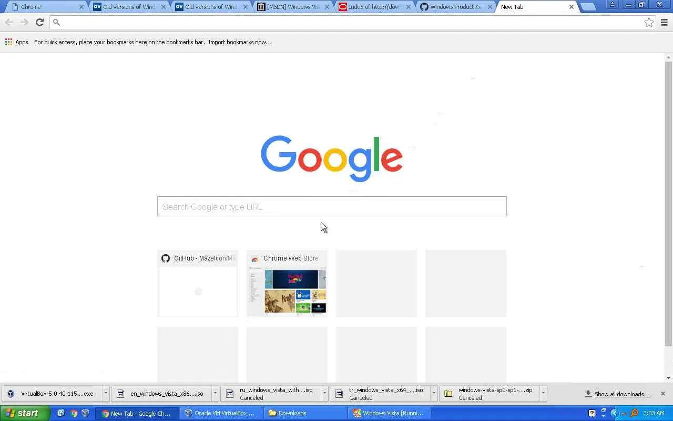Launch Chrome from the Quick Launch bar
This screenshot has width=673, height=421.
(74, 413)
